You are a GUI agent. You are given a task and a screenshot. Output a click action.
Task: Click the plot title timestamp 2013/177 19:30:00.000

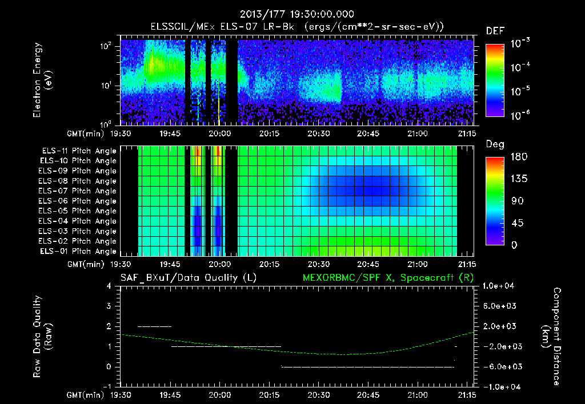point(296,14)
